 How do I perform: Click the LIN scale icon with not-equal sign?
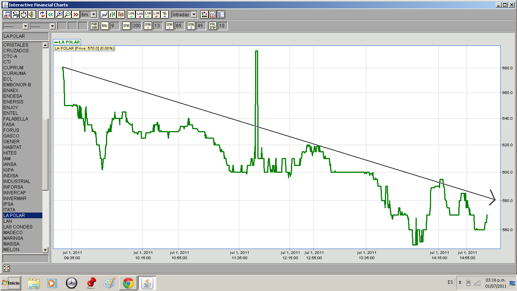coord(156,14)
